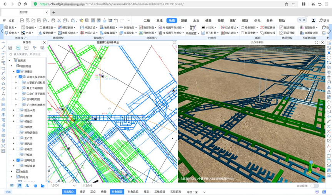
Task: Uncheck the 采掘工程平面图 layer checkbox
Action: [20, 77]
